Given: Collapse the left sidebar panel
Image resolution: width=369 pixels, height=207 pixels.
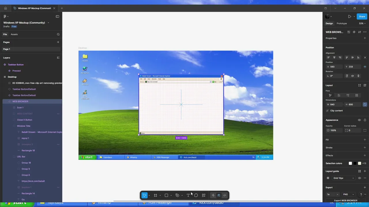Looking at the screenshot, I should [57, 16].
